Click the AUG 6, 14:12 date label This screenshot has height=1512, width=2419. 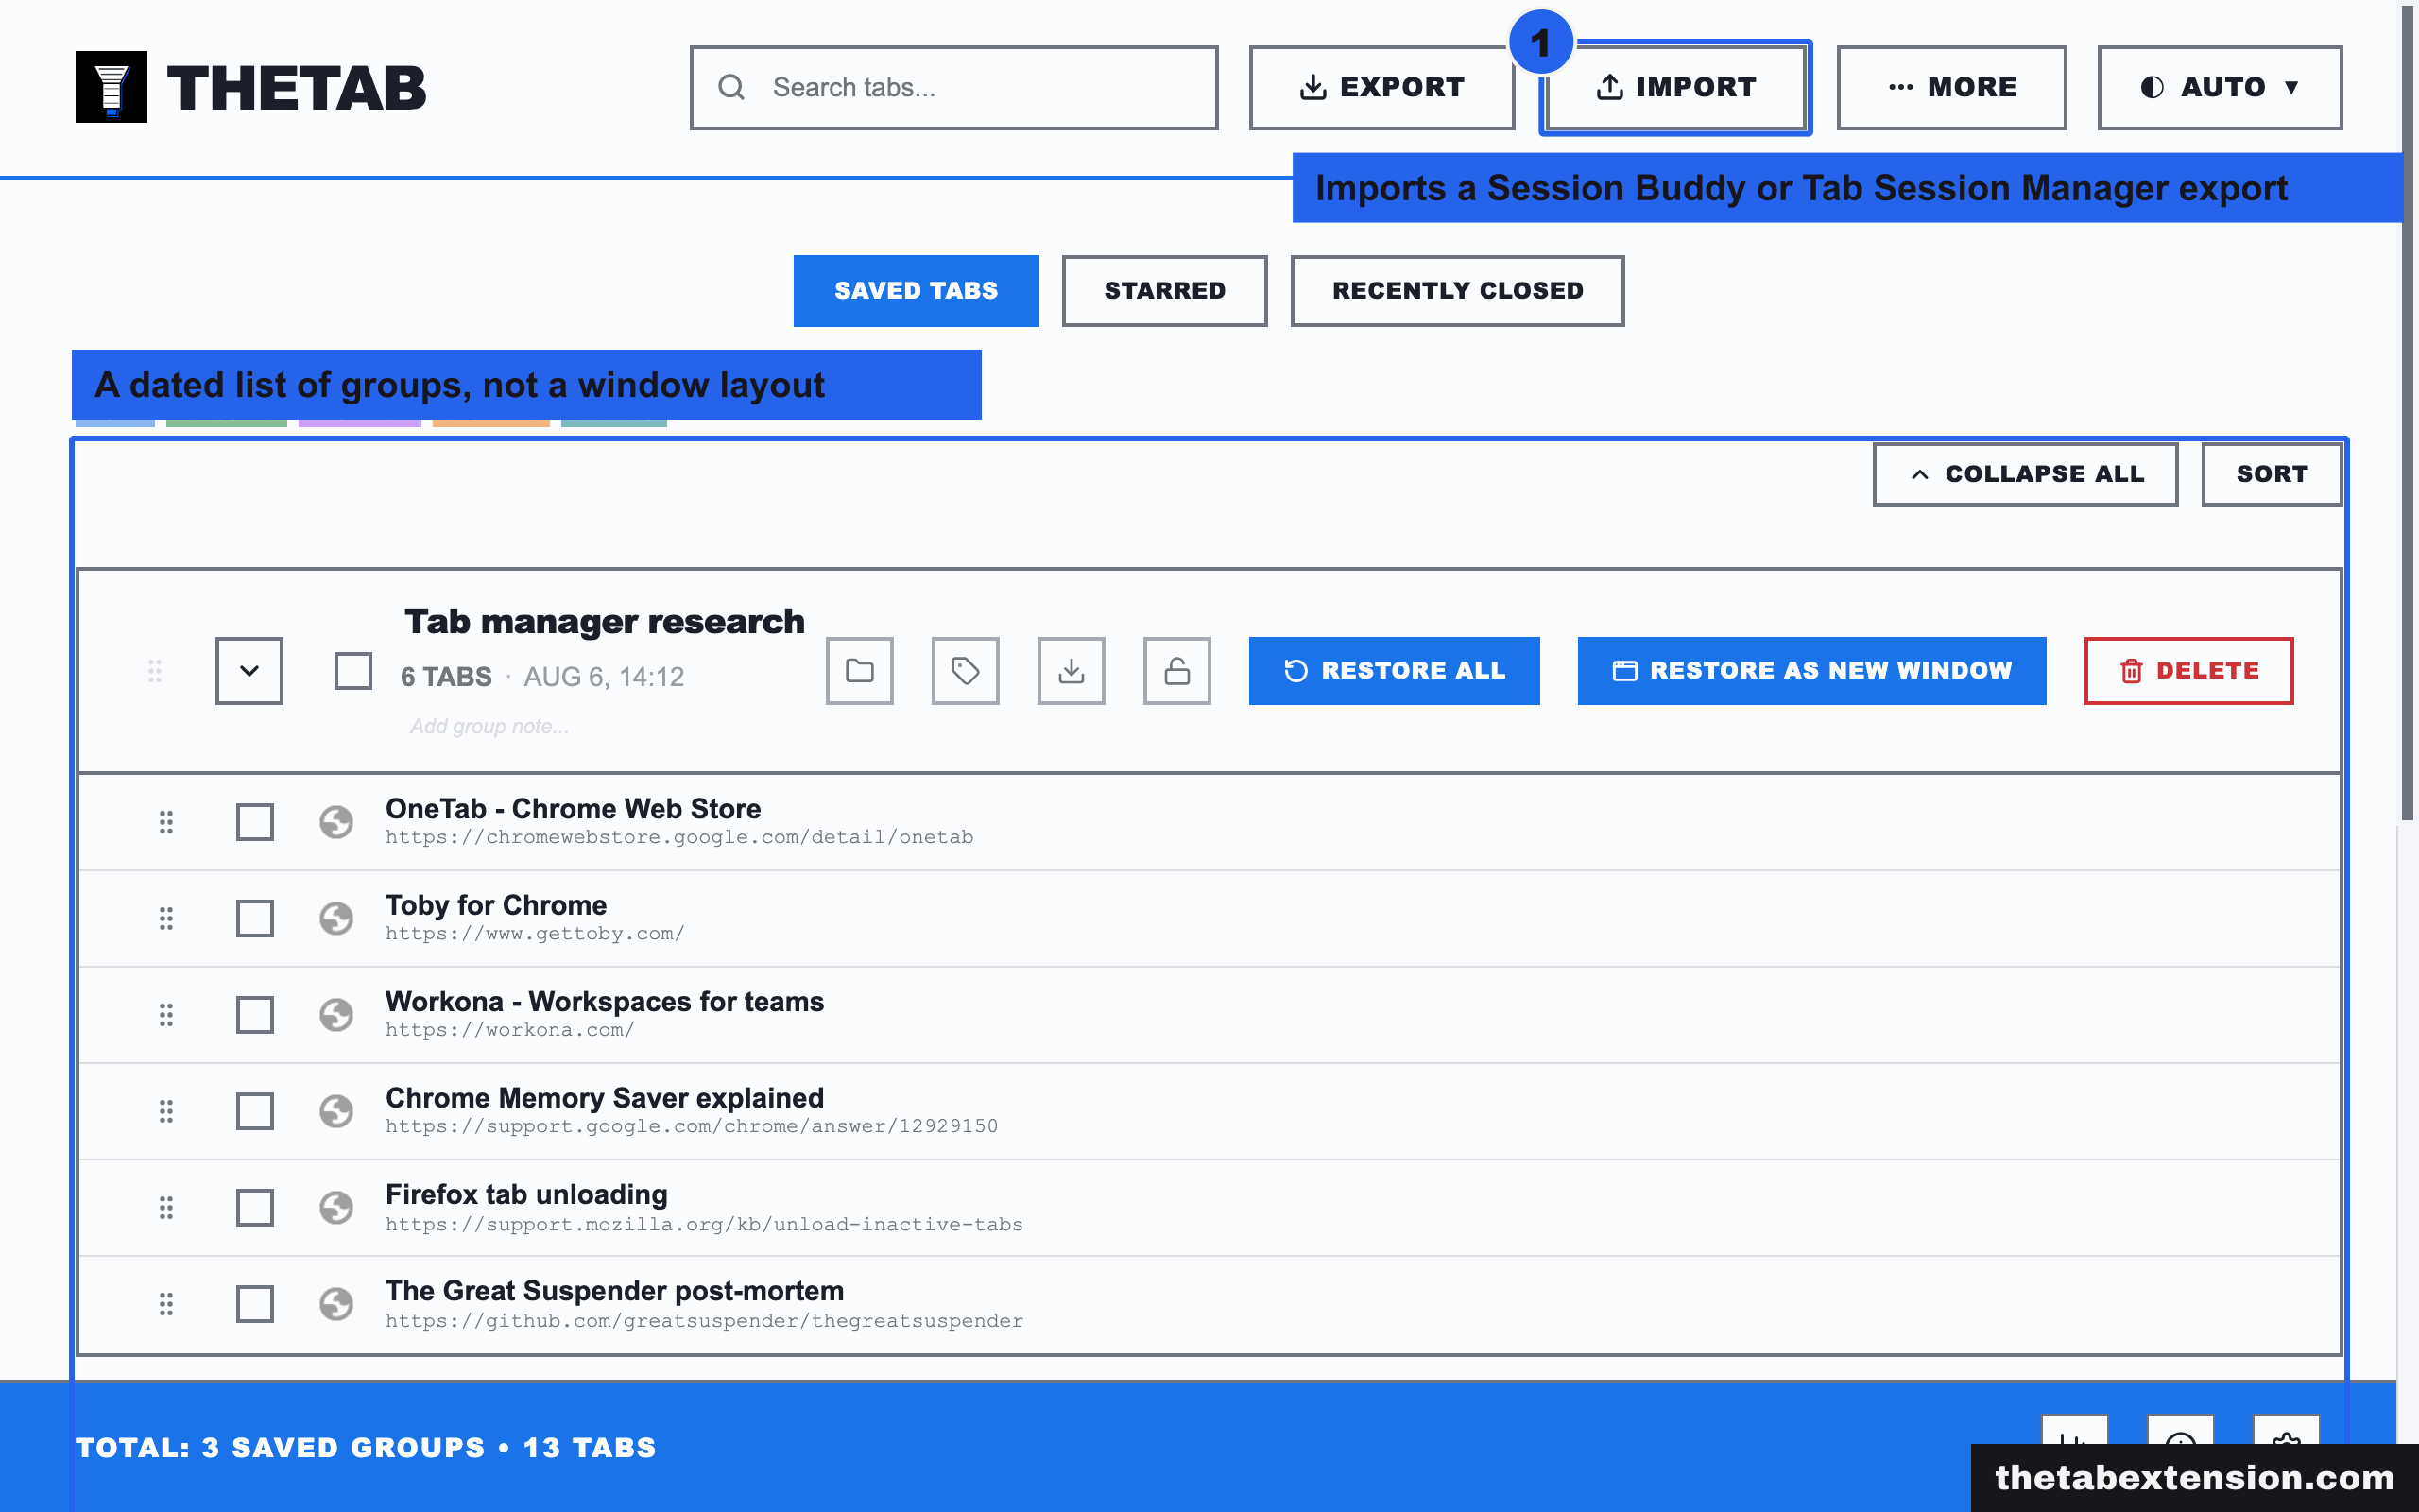click(604, 677)
